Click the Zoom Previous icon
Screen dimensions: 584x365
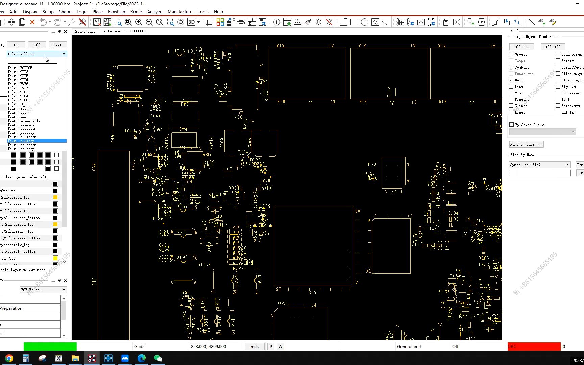(160, 22)
